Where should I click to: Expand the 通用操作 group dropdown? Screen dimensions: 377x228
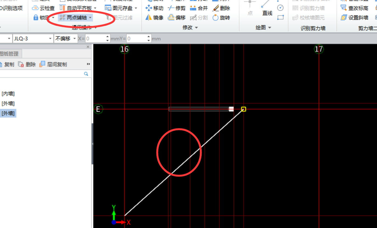pos(96,27)
